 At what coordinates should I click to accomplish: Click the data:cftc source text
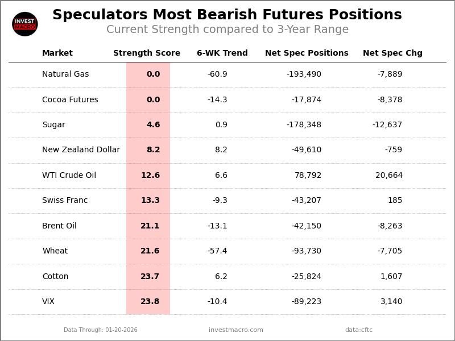(359, 330)
